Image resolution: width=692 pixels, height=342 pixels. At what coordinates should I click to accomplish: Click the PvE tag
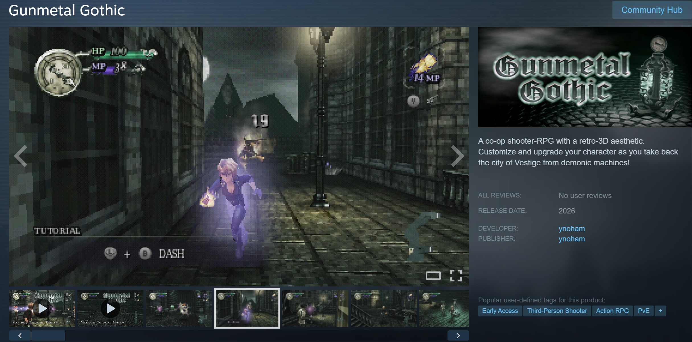[643, 311]
